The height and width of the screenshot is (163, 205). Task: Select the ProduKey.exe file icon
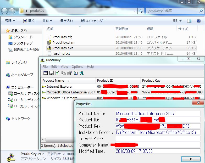point(49,48)
